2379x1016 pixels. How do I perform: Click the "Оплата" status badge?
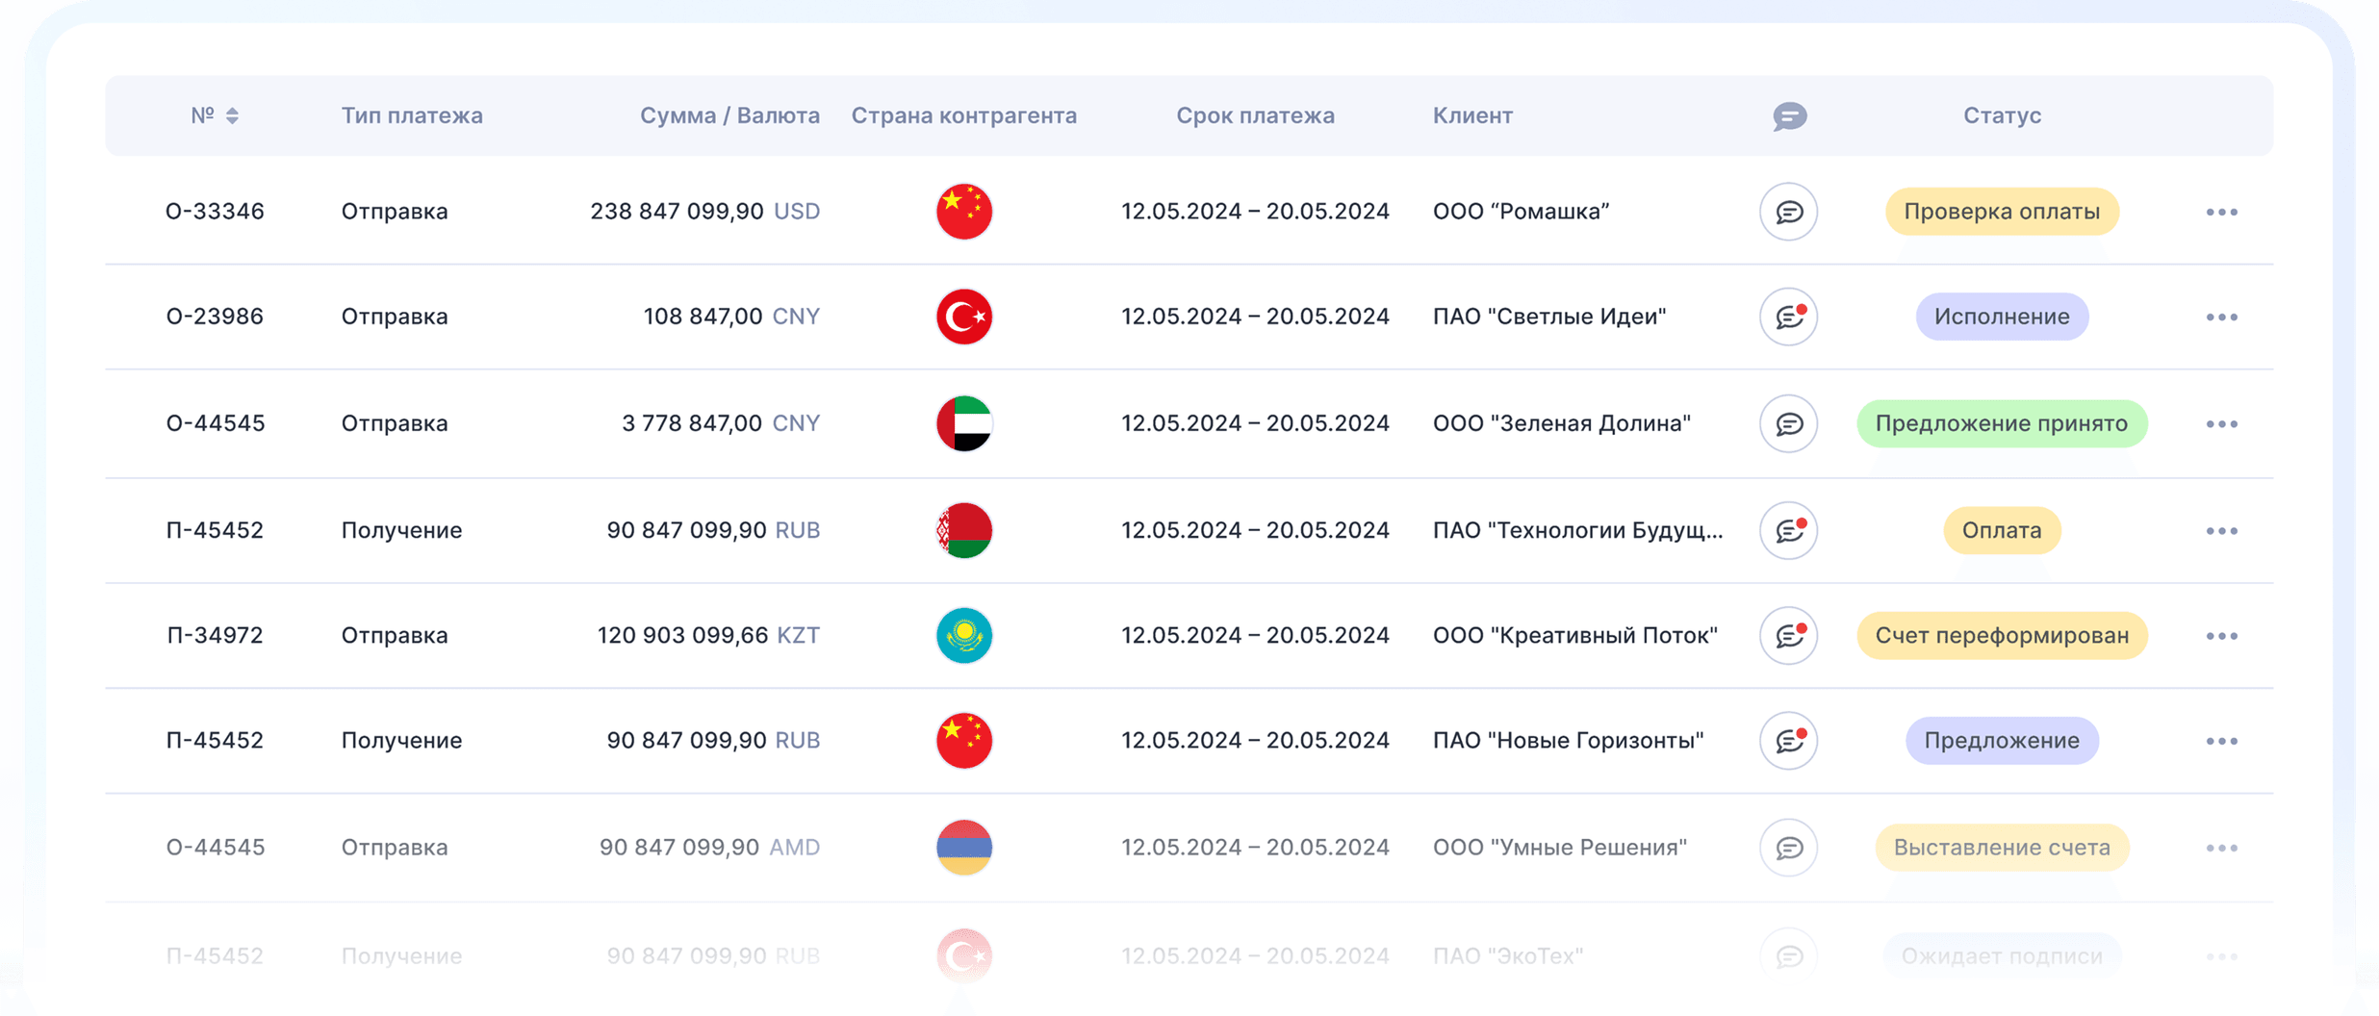point(2002,530)
